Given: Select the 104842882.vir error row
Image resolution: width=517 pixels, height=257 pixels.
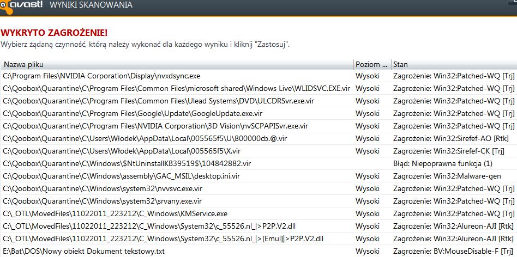Looking at the screenshot, I should pyautogui.click(x=259, y=163).
